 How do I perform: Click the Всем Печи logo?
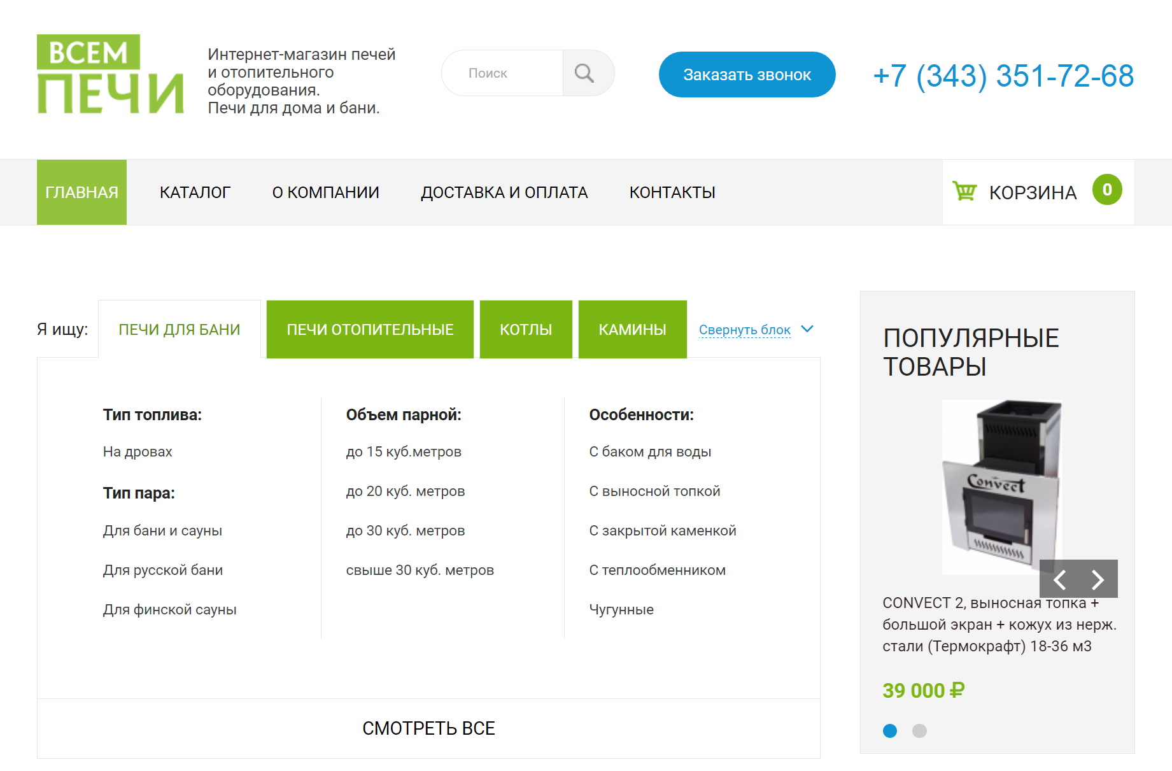(x=110, y=74)
